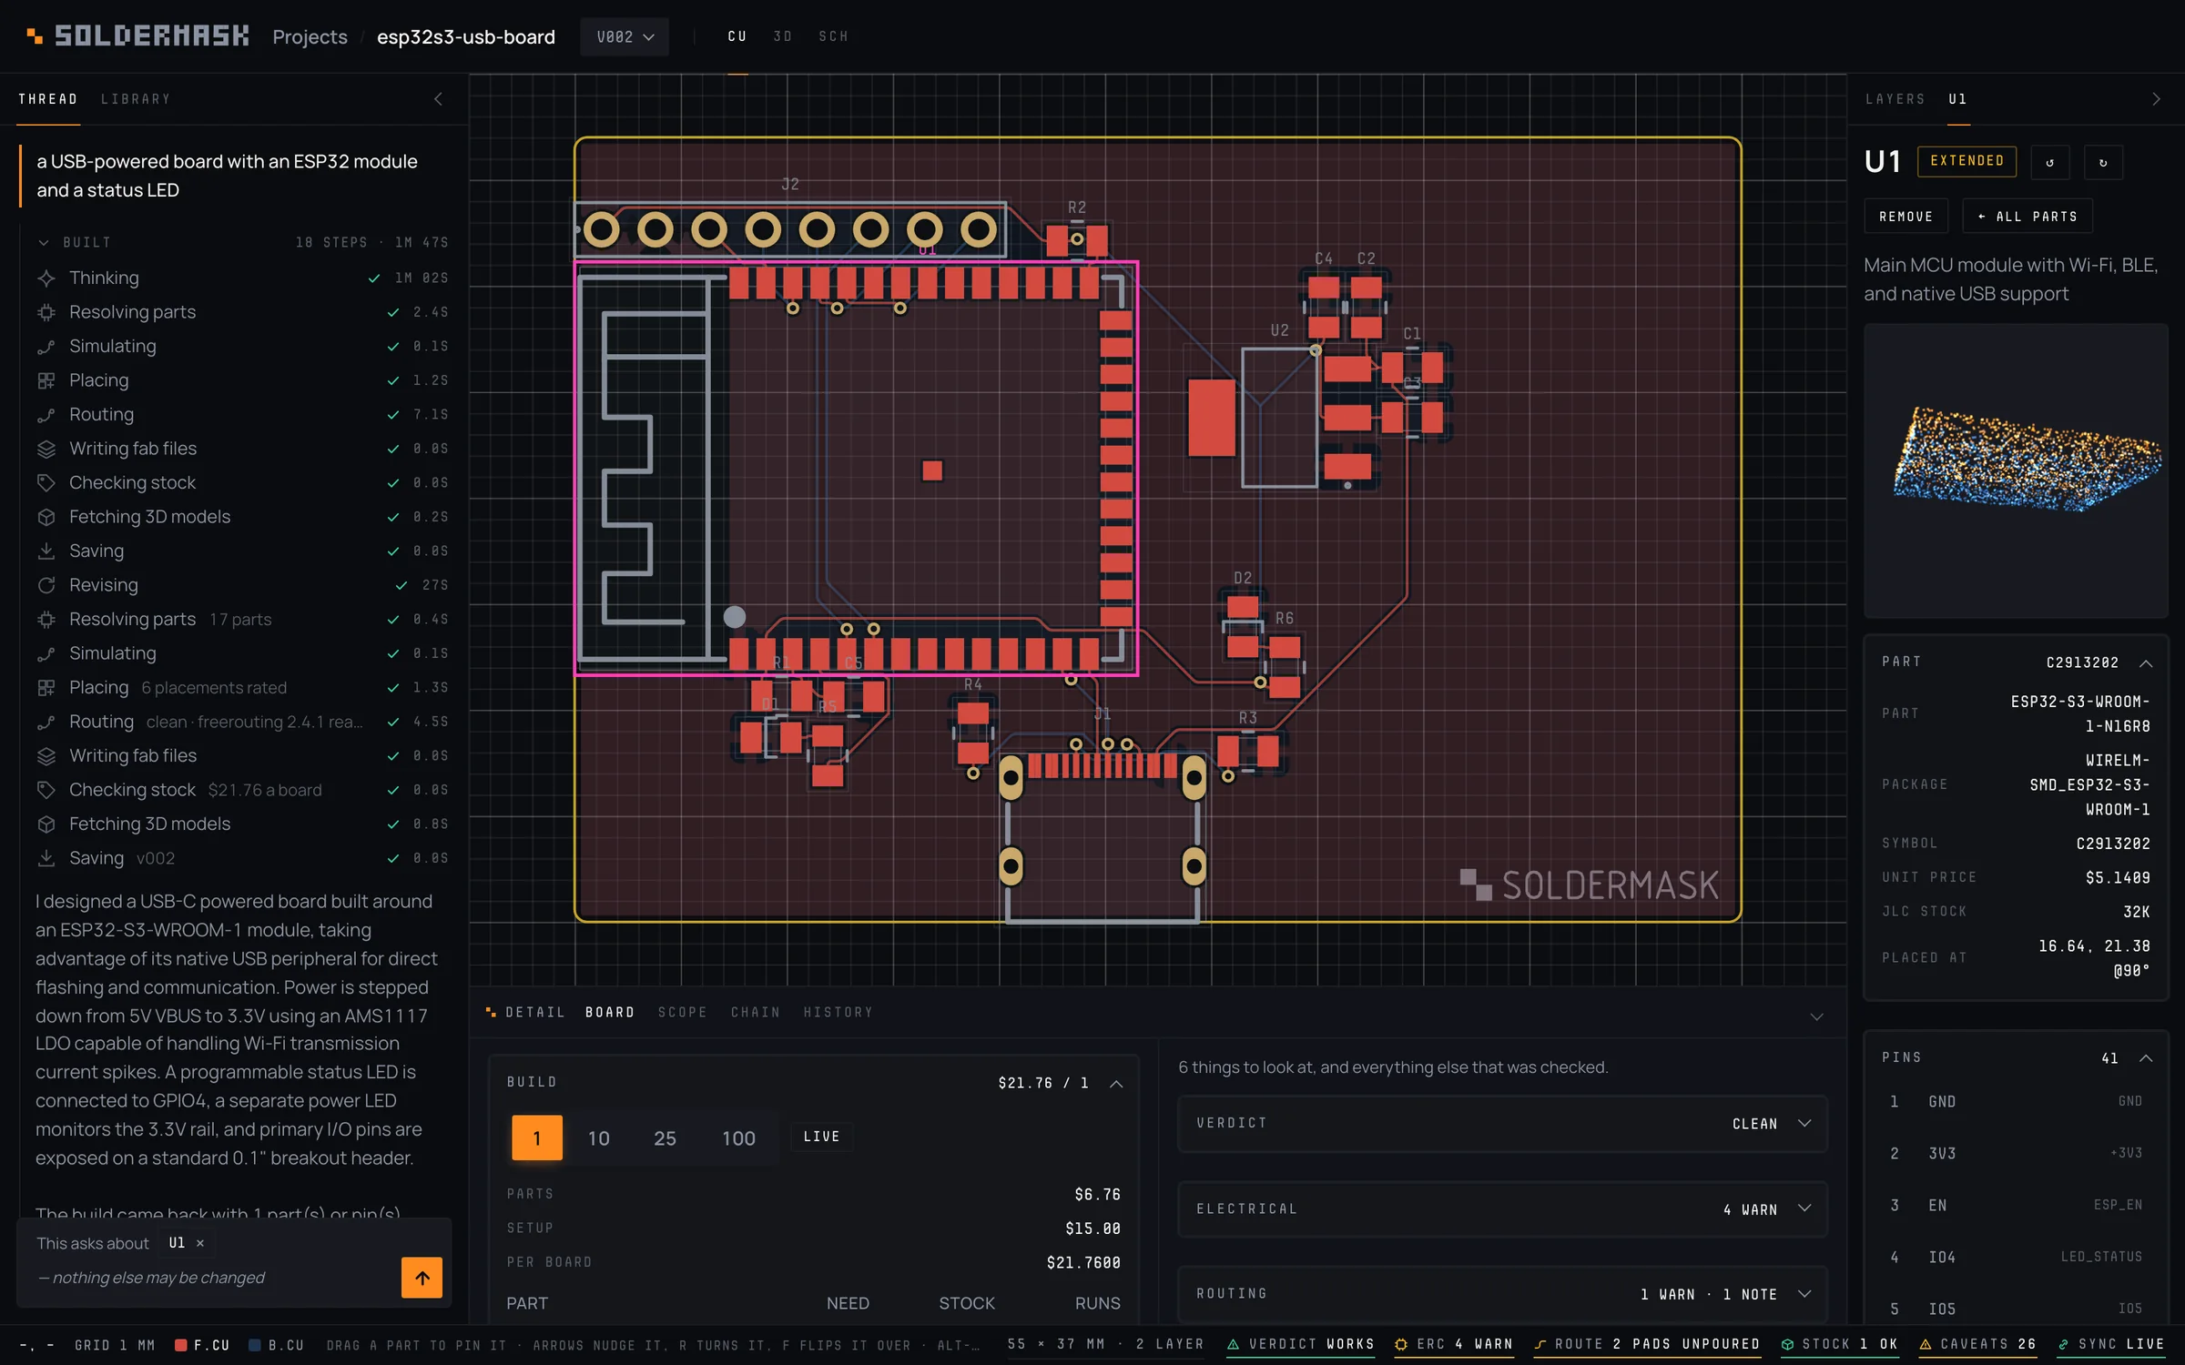
Task: Collapse the Part C2913202 section
Action: click(x=2146, y=662)
